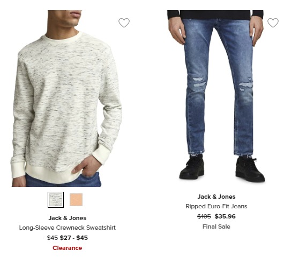Click the $35.96 sale price
This screenshot has width=284, height=258.
[225, 216]
